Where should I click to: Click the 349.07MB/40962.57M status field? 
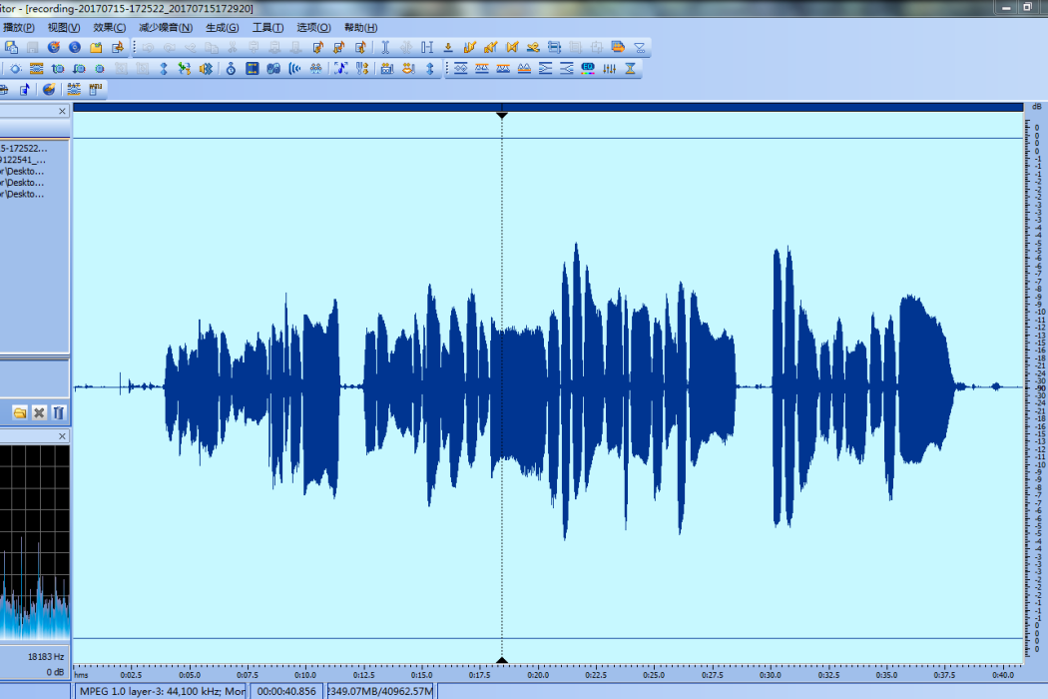(x=380, y=691)
